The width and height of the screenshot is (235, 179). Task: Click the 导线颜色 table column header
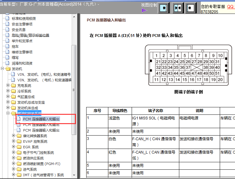(x=120, y=111)
